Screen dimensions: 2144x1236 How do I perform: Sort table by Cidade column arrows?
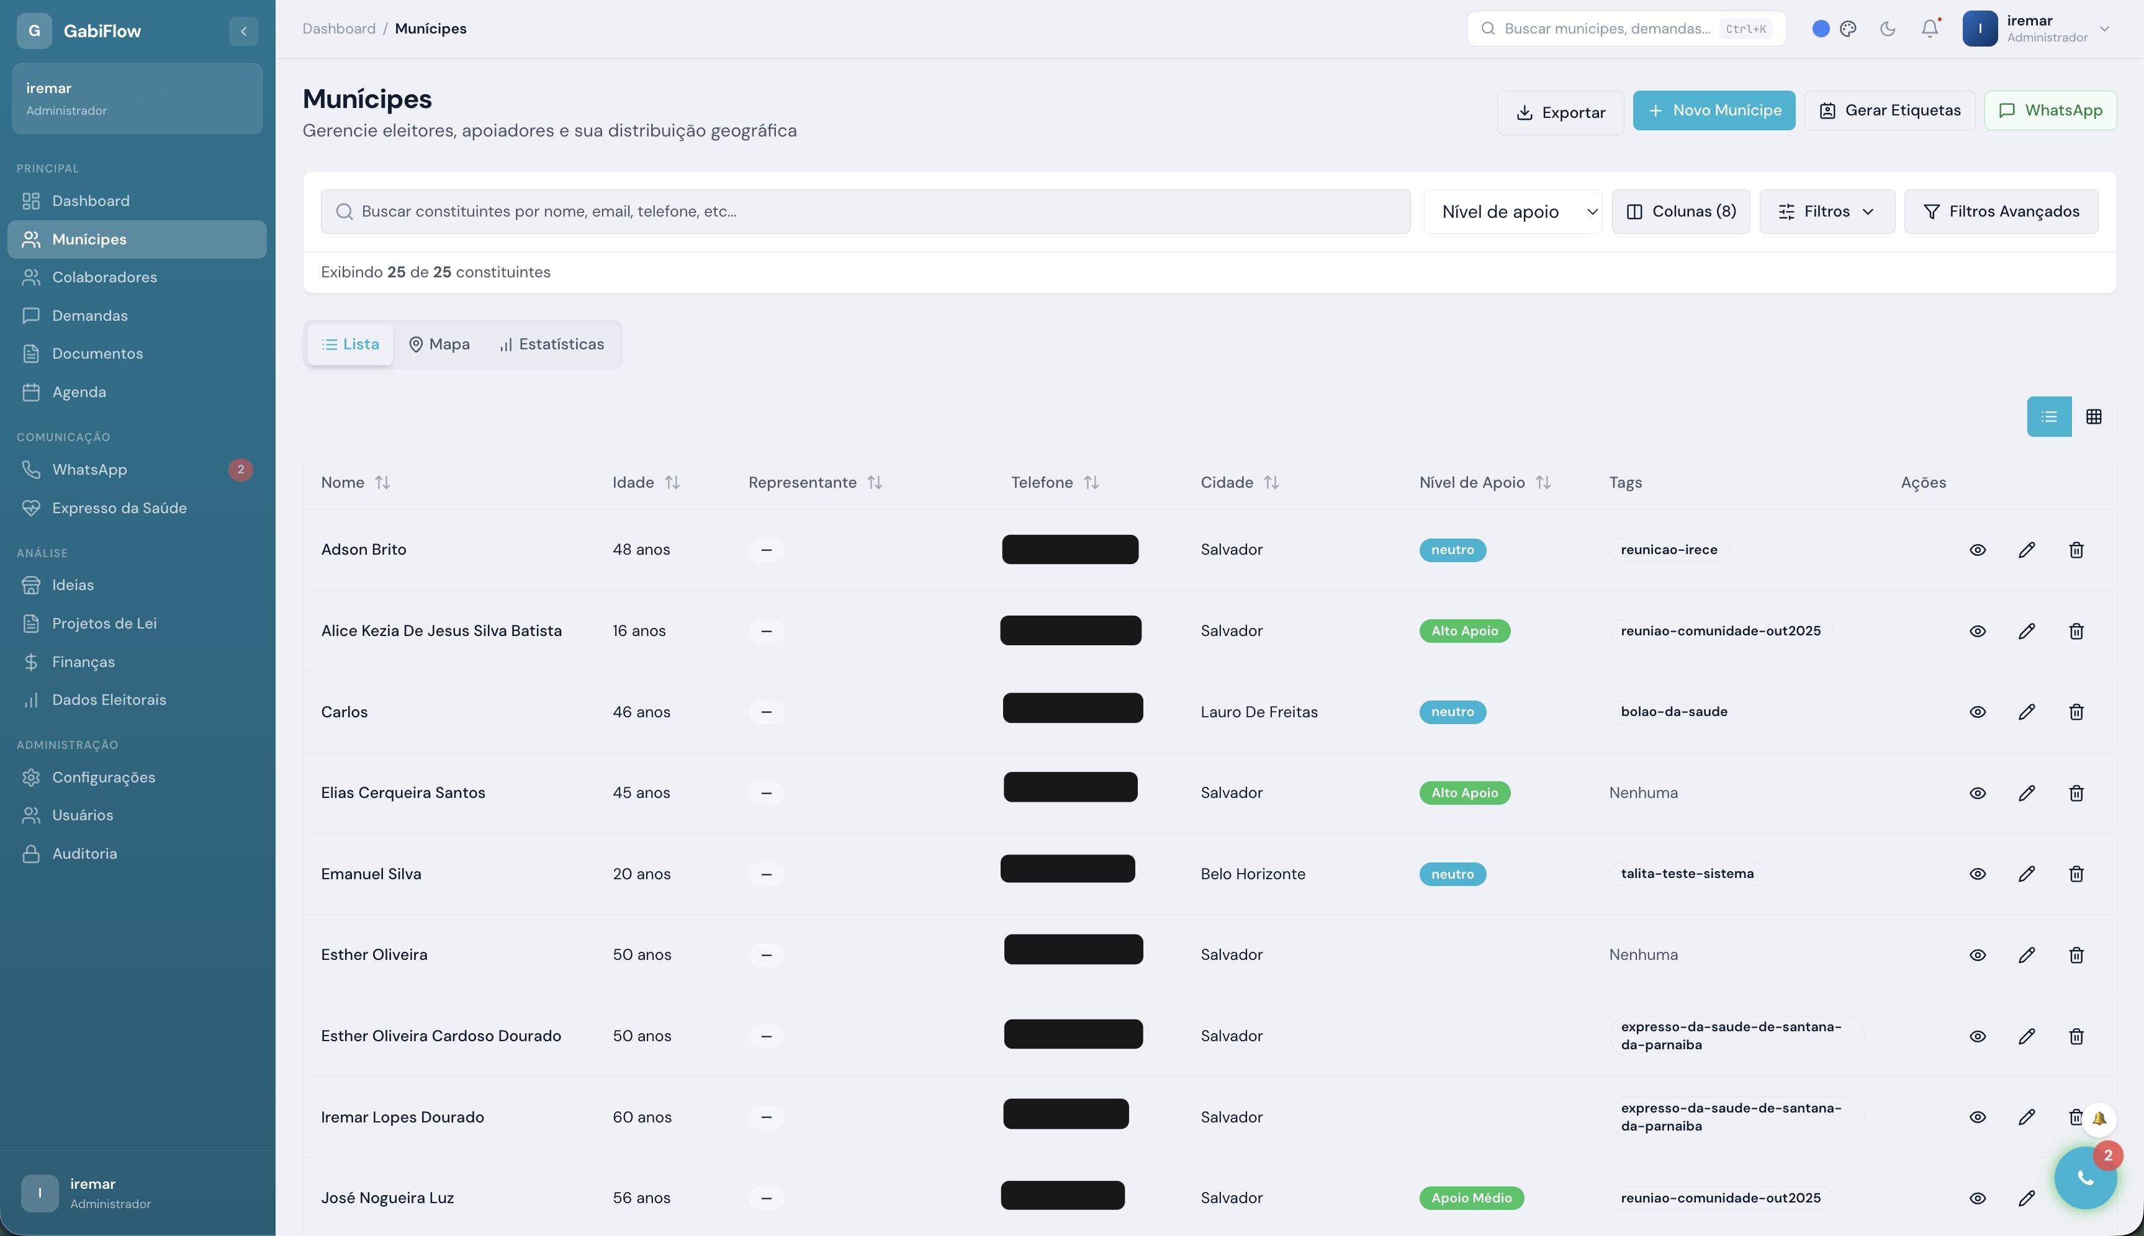click(1271, 482)
